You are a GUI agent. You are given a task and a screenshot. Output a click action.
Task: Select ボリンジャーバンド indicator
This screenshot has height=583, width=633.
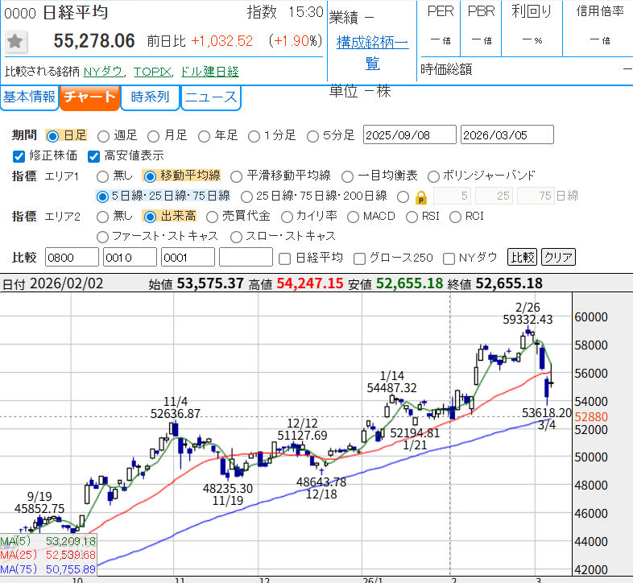pos(433,176)
